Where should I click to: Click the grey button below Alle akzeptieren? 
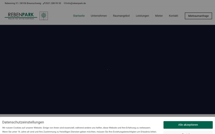tap(188, 133)
